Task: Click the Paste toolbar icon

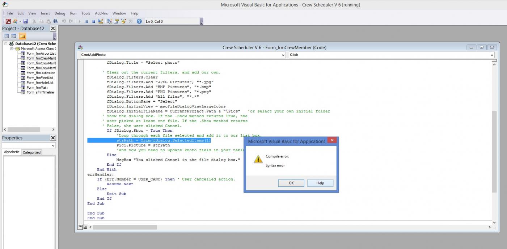Action: point(48,21)
